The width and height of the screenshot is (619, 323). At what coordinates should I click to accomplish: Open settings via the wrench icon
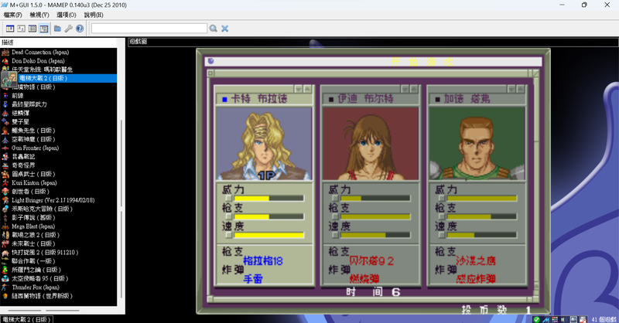point(69,29)
